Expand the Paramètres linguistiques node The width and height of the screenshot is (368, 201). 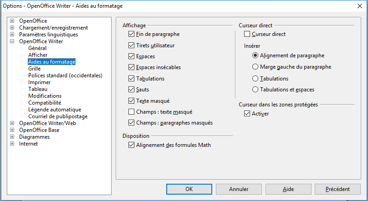coord(12,35)
